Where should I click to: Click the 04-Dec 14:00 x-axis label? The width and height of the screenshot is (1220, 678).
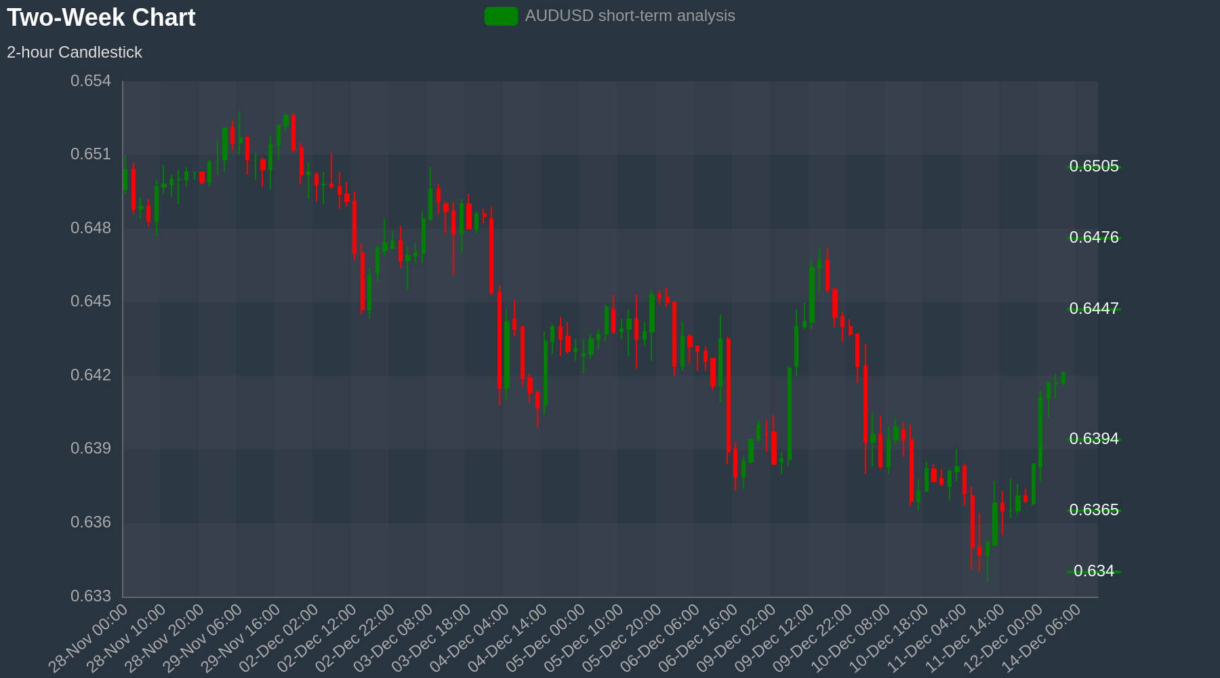[507, 638]
